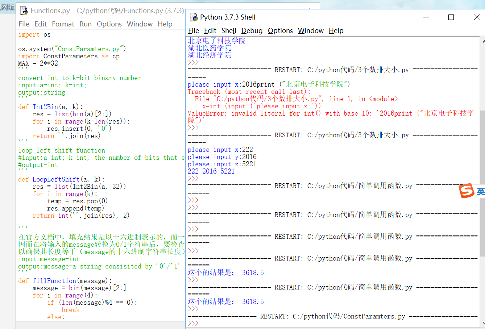Open Edit menu in the Functions.py editor
The width and height of the screenshot is (485, 329).
click(41, 24)
